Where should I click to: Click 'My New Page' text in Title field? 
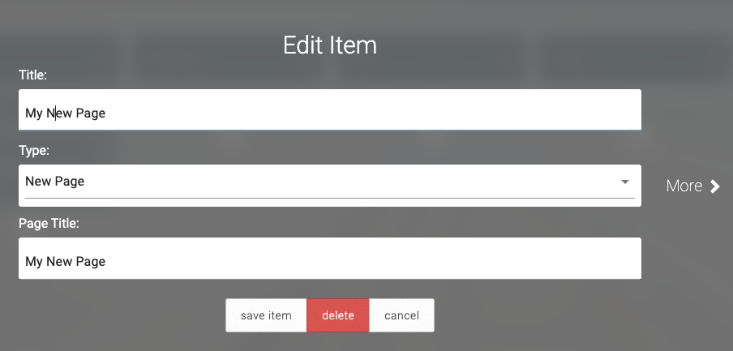click(x=65, y=113)
